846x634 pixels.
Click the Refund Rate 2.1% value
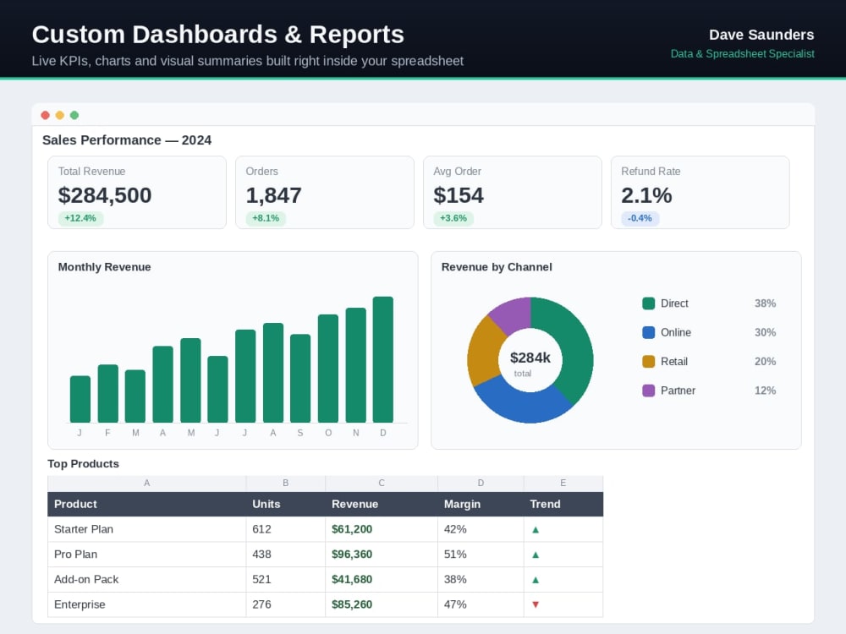pos(646,195)
